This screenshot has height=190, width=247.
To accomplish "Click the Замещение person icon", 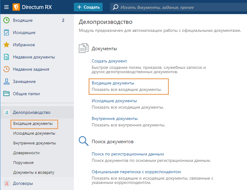I will (6, 82).
